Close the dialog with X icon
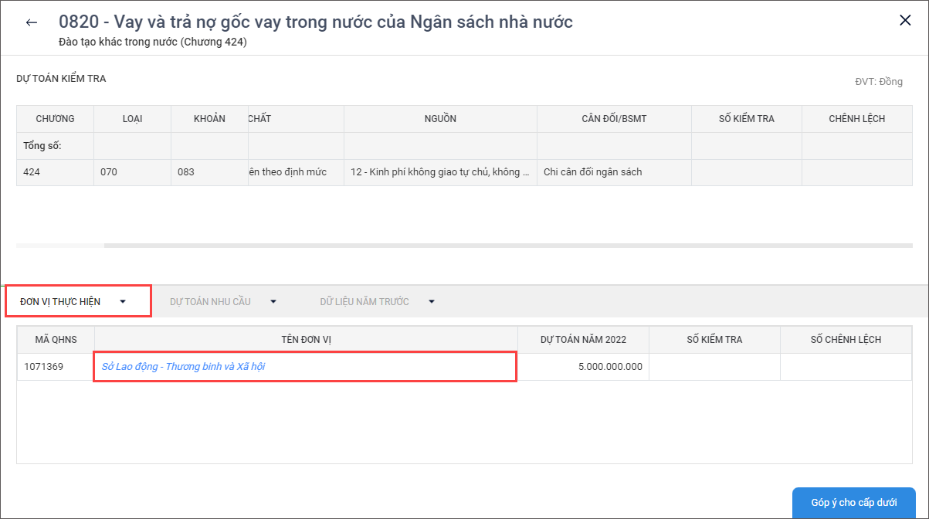Image resolution: width=929 pixels, height=519 pixels. click(x=905, y=21)
